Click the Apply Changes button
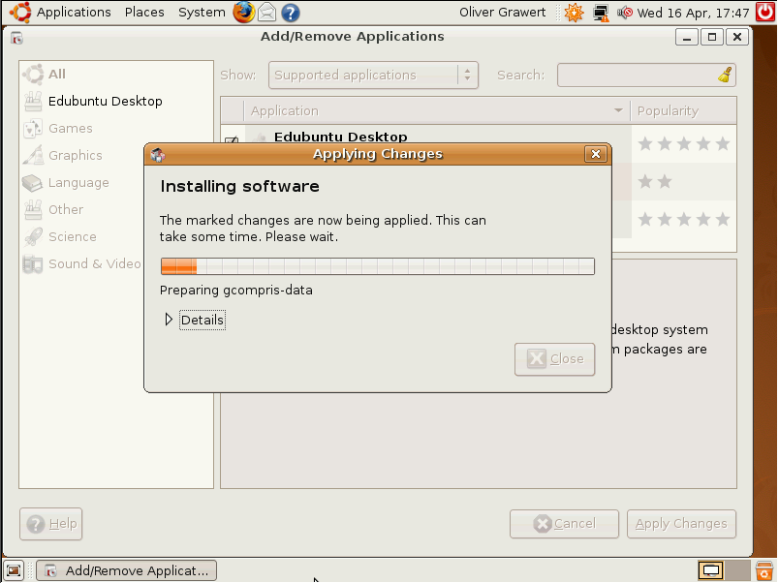779x583 pixels. tap(681, 524)
